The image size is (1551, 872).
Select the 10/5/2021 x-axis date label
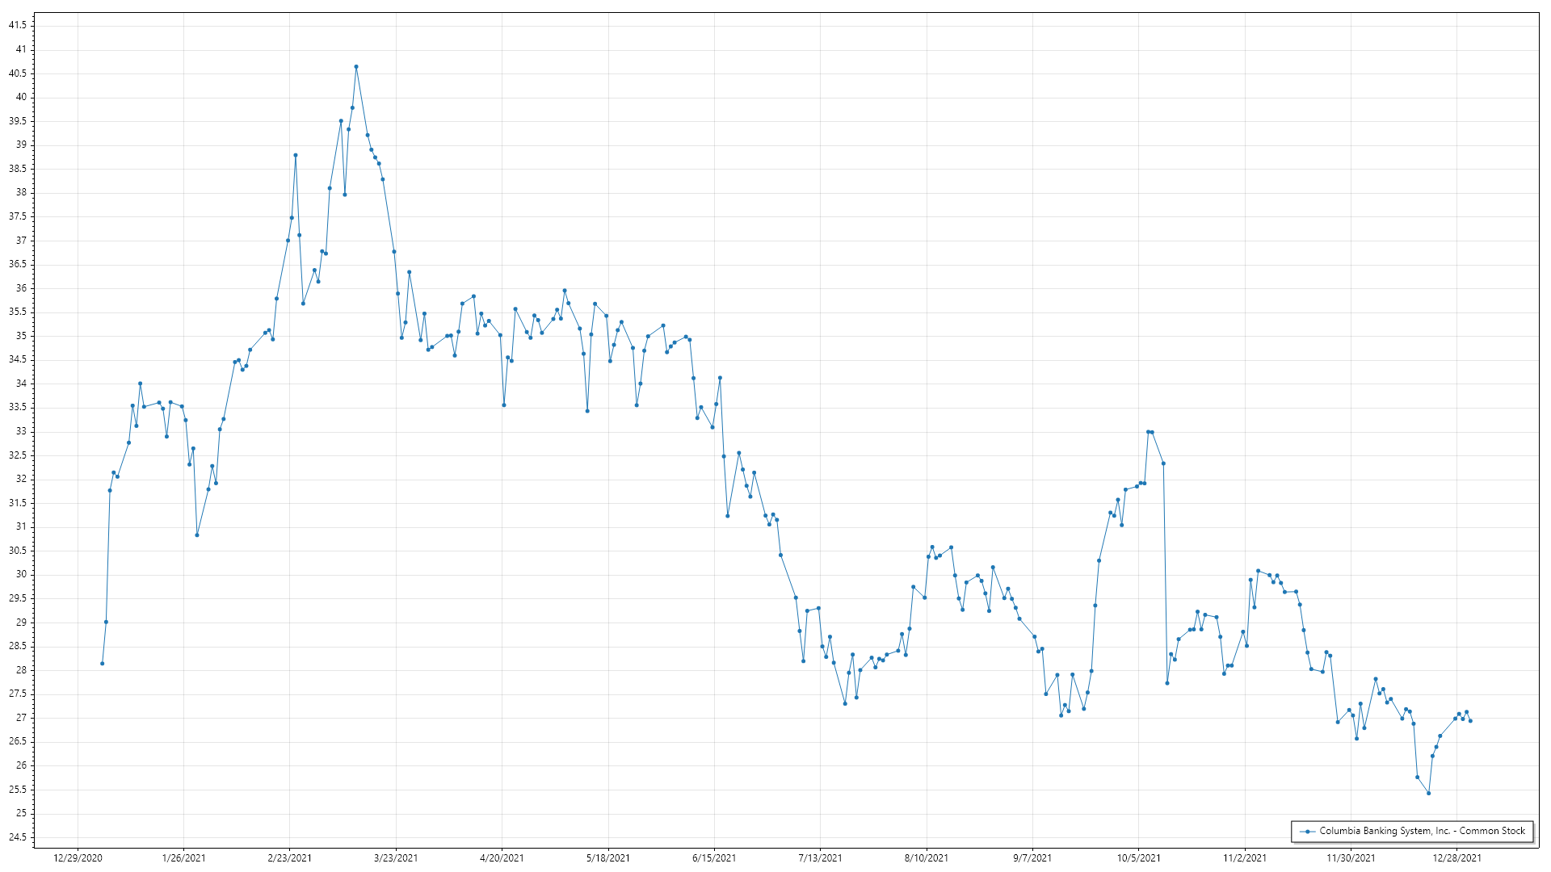pyautogui.click(x=1139, y=857)
